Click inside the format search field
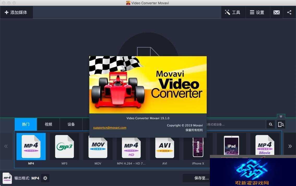The image size is (296, 186). coord(236,124)
